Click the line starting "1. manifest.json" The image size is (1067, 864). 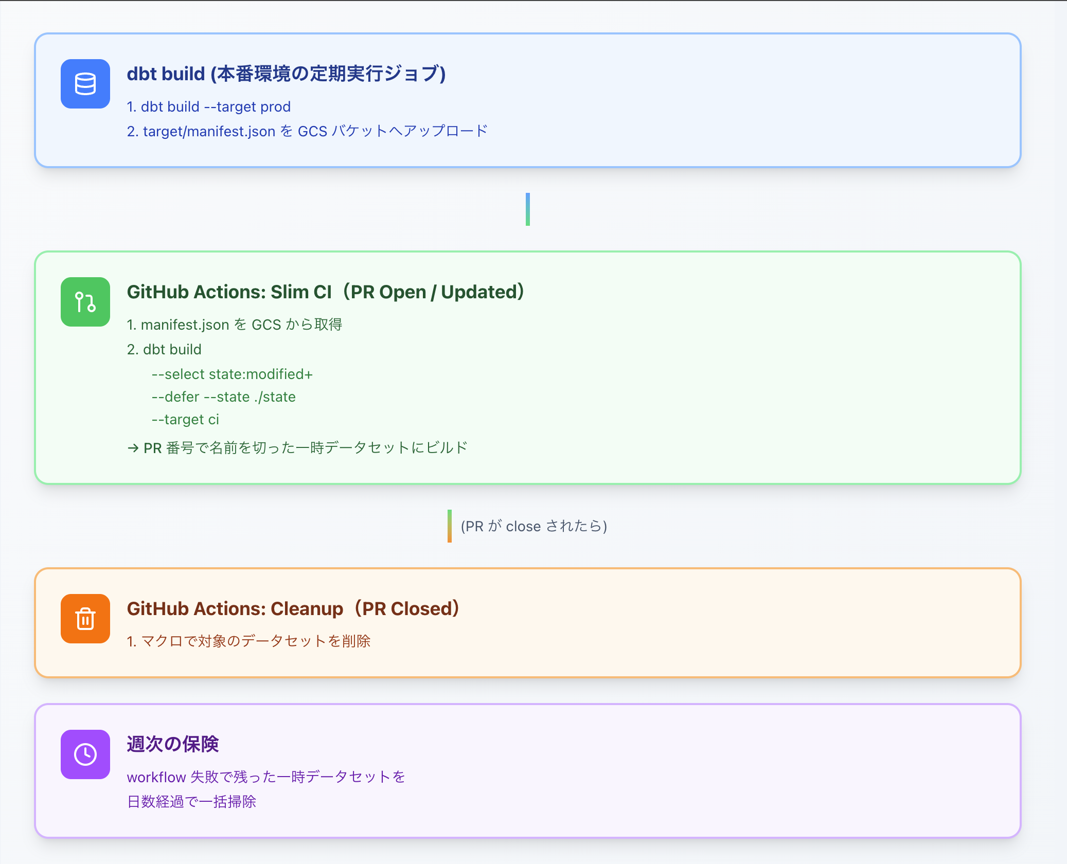[x=235, y=325]
